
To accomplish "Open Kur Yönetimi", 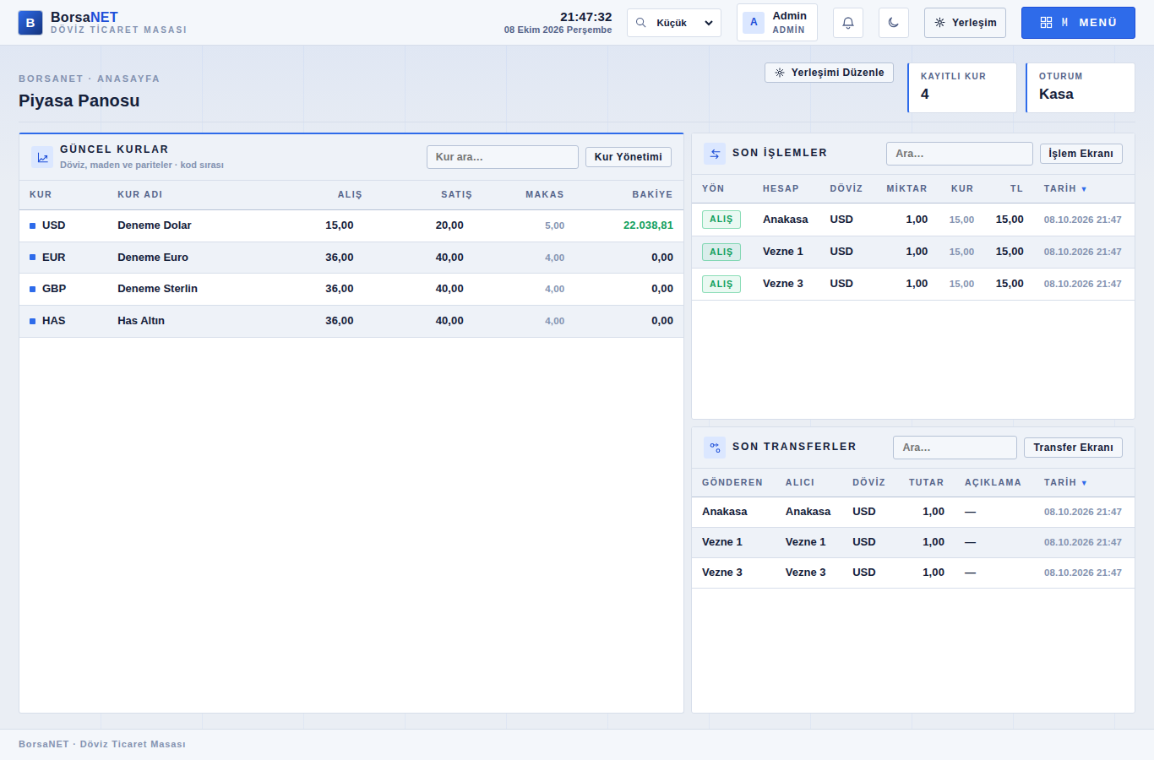I will point(629,157).
